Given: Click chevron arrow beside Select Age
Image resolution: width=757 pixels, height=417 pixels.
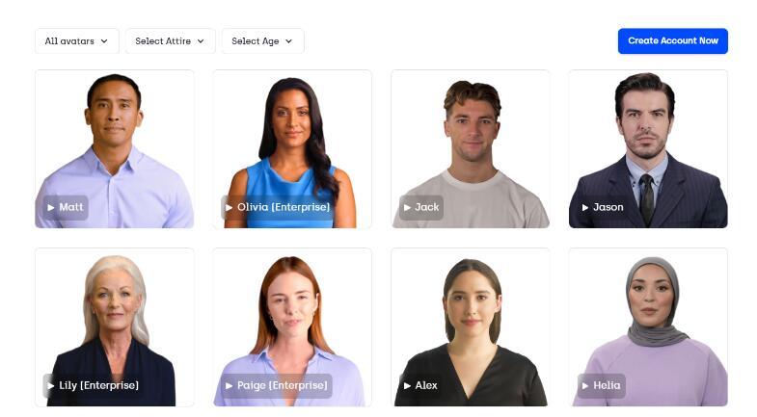Looking at the screenshot, I should point(288,41).
